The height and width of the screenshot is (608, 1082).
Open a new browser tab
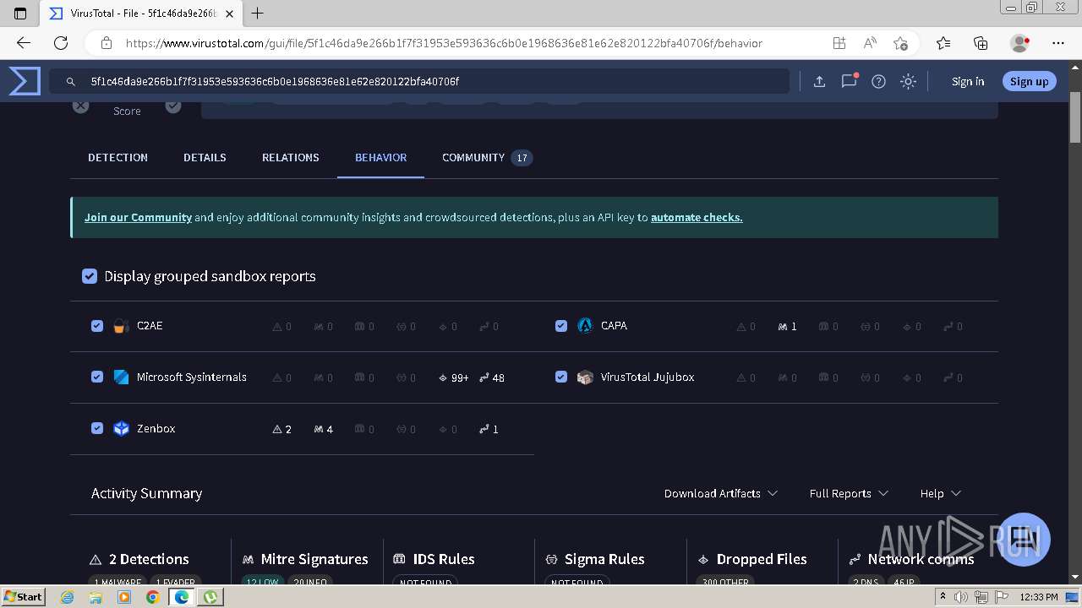(x=258, y=13)
